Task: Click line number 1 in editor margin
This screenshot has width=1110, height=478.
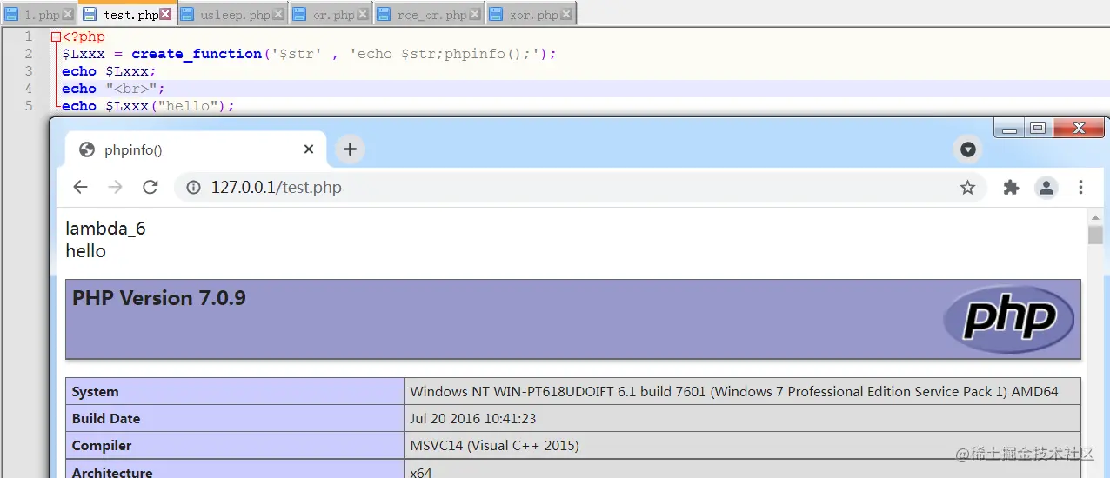Action: (x=29, y=37)
